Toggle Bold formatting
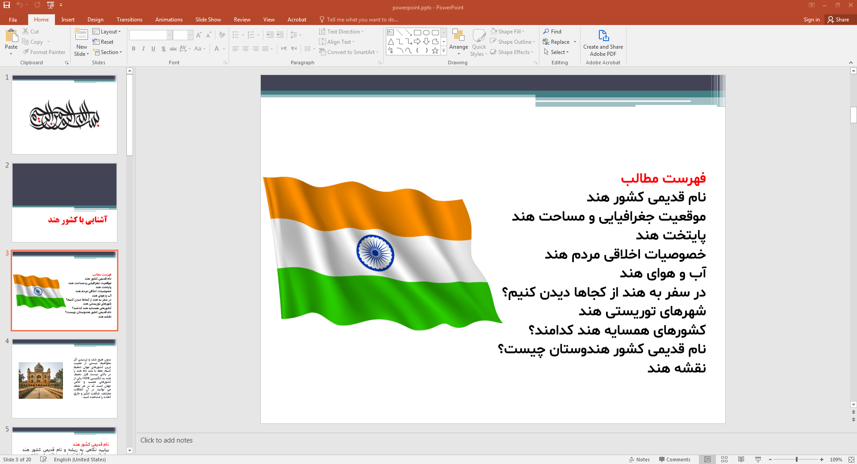The height and width of the screenshot is (464, 857). 134,49
